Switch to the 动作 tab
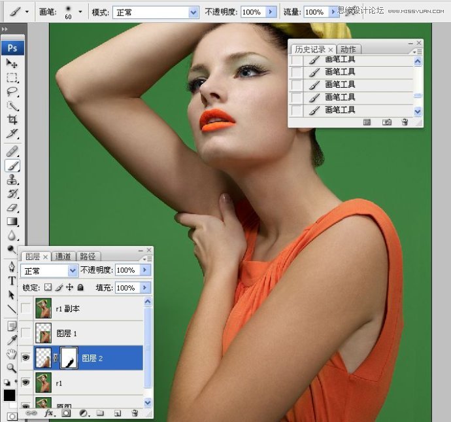This screenshot has width=451, height=422. (x=348, y=50)
